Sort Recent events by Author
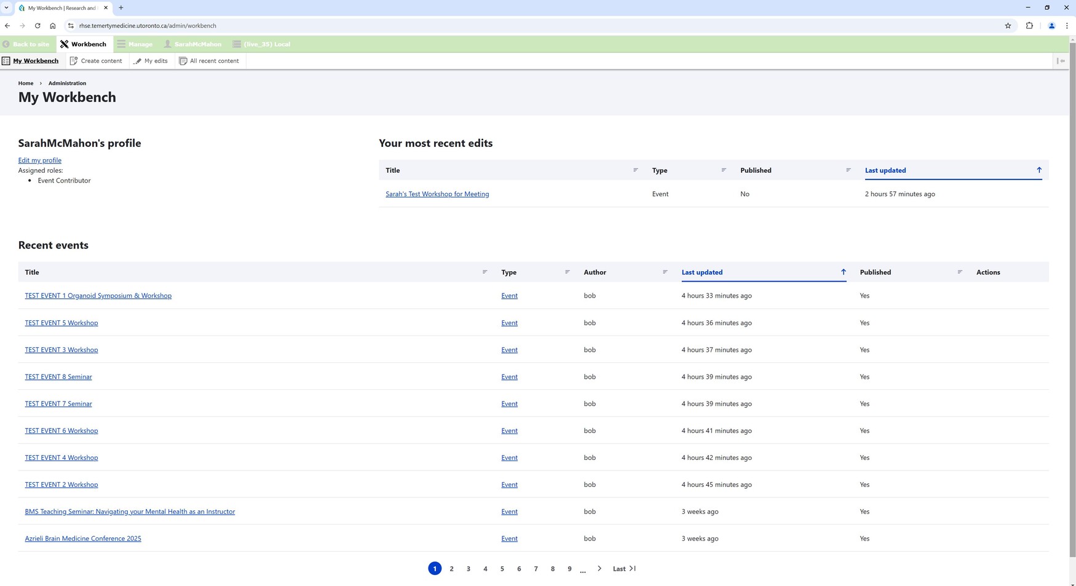 [x=625, y=272]
